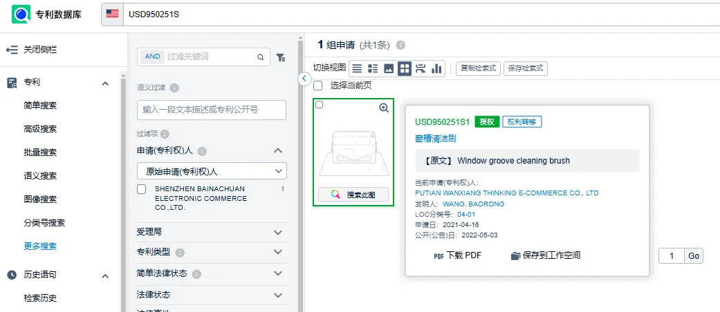Open the bar chart analysis view
This screenshot has width=720, height=312.
[x=436, y=69]
